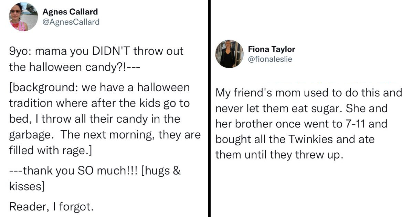
Task: Click the Agnes Callard display name
Action: pyautogui.click(x=70, y=12)
